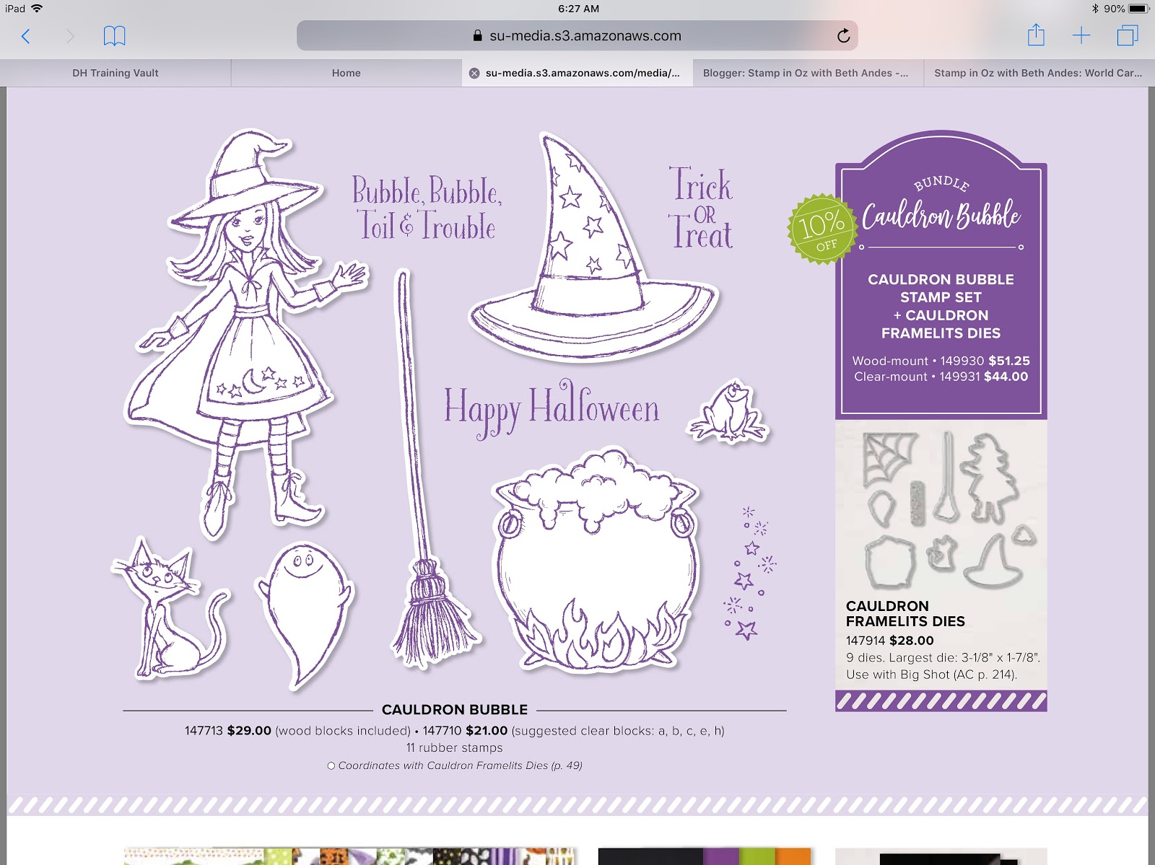Tap the Safari forward arrow
1155x865 pixels.
click(x=70, y=36)
